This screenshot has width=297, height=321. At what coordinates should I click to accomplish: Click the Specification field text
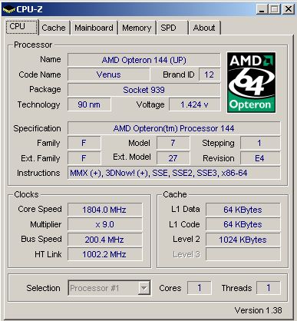click(174, 128)
